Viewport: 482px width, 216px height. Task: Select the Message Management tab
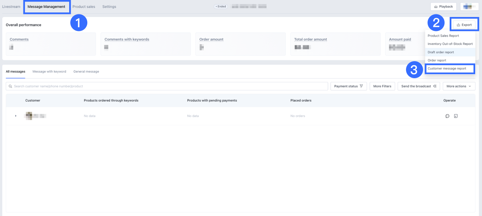(46, 7)
